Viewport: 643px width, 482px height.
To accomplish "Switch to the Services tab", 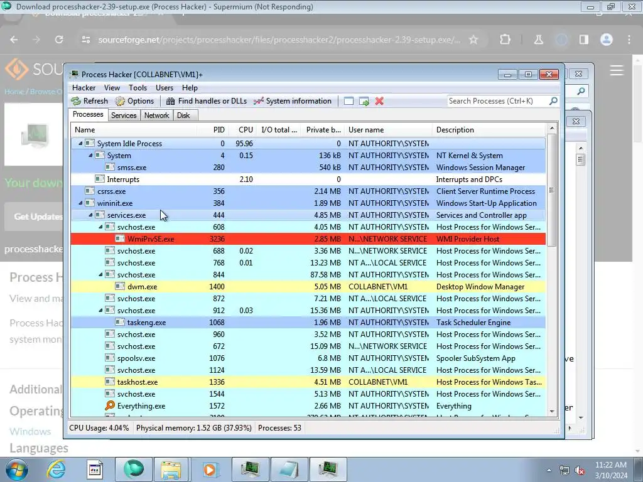I will coord(124,115).
